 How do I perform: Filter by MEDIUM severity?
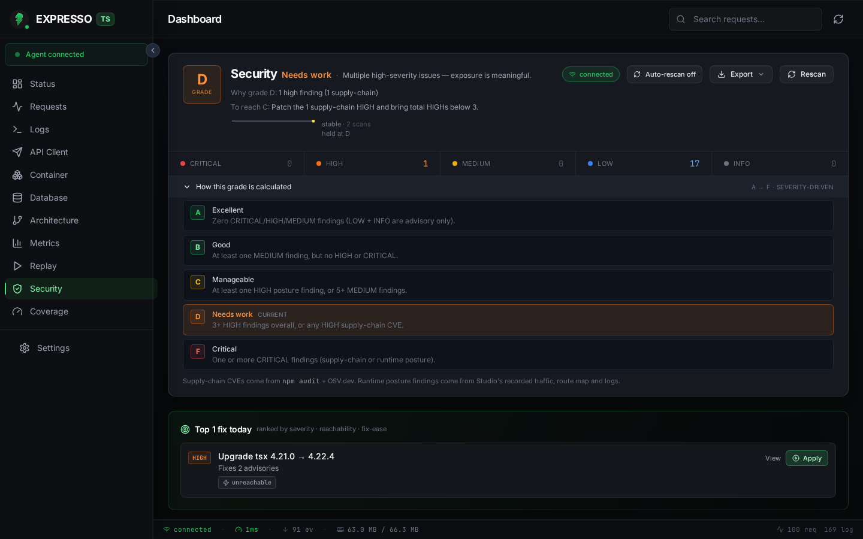(x=508, y=163)
